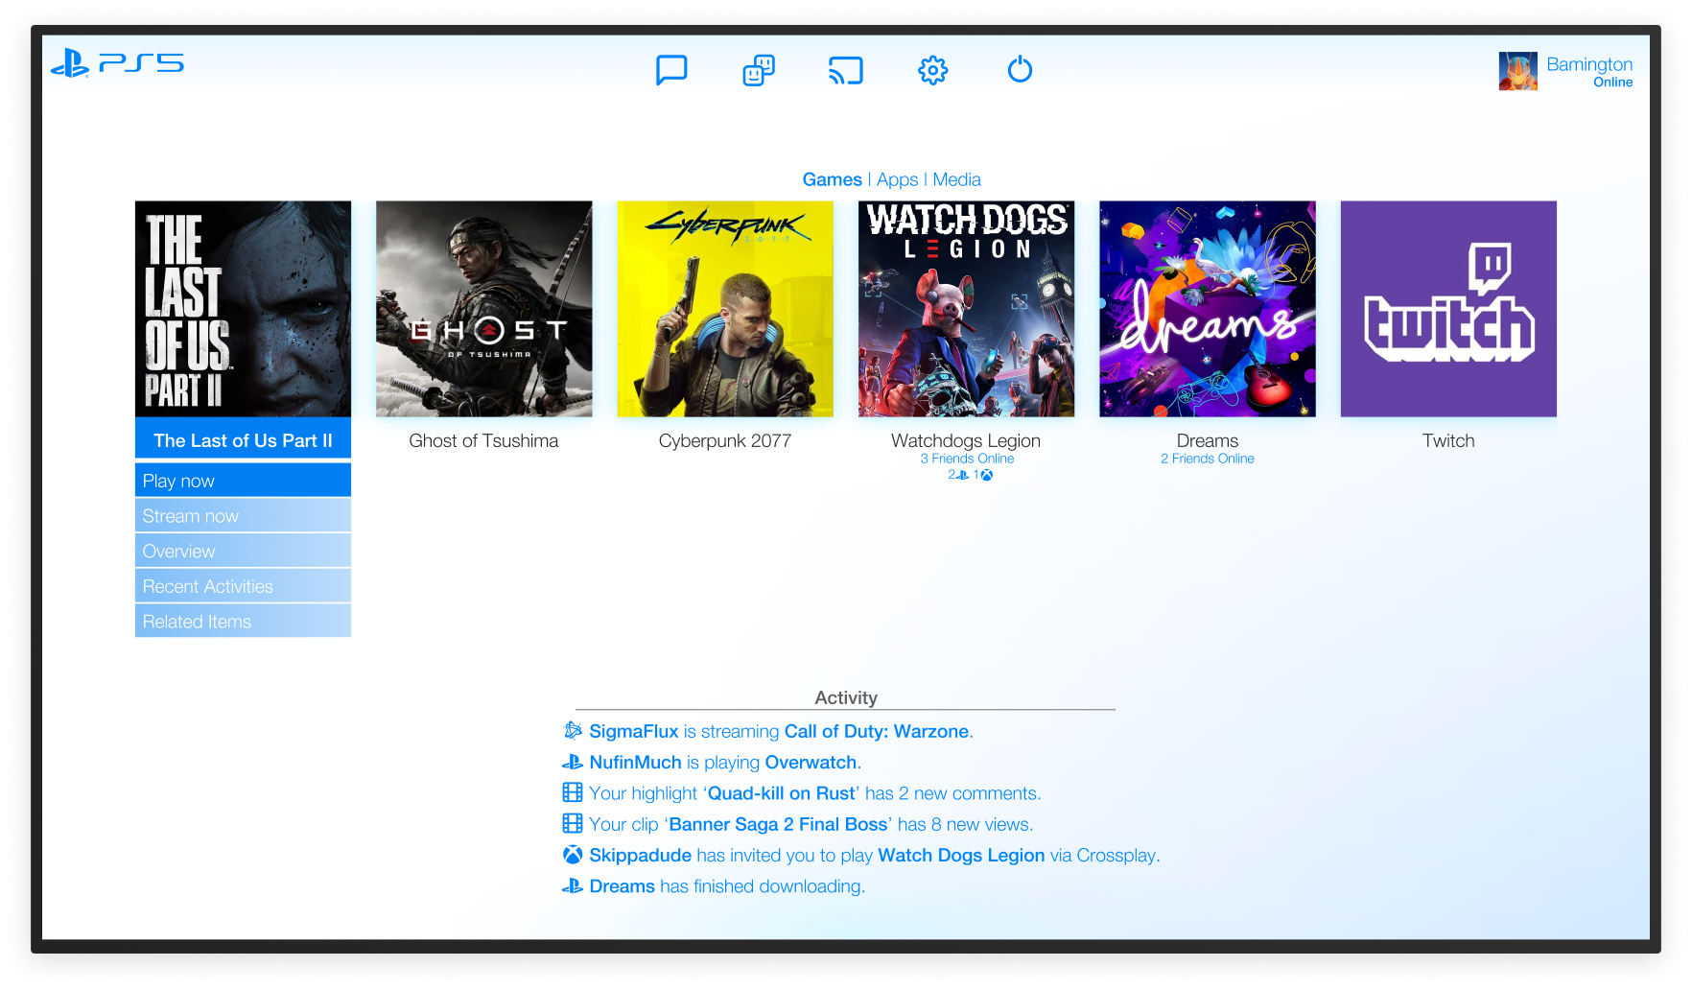1692x990 pixels.
Task: Open SigmaFlux's profile link
Action: 634,731
